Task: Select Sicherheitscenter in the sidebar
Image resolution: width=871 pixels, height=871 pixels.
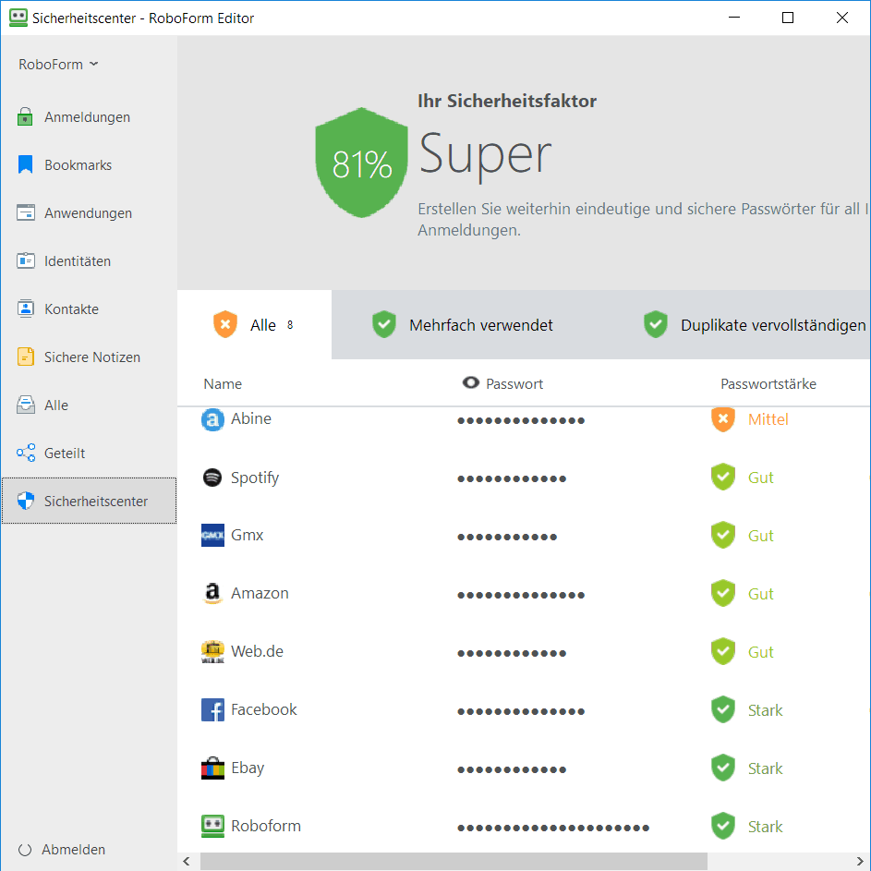Action: [x=89, y=501]
